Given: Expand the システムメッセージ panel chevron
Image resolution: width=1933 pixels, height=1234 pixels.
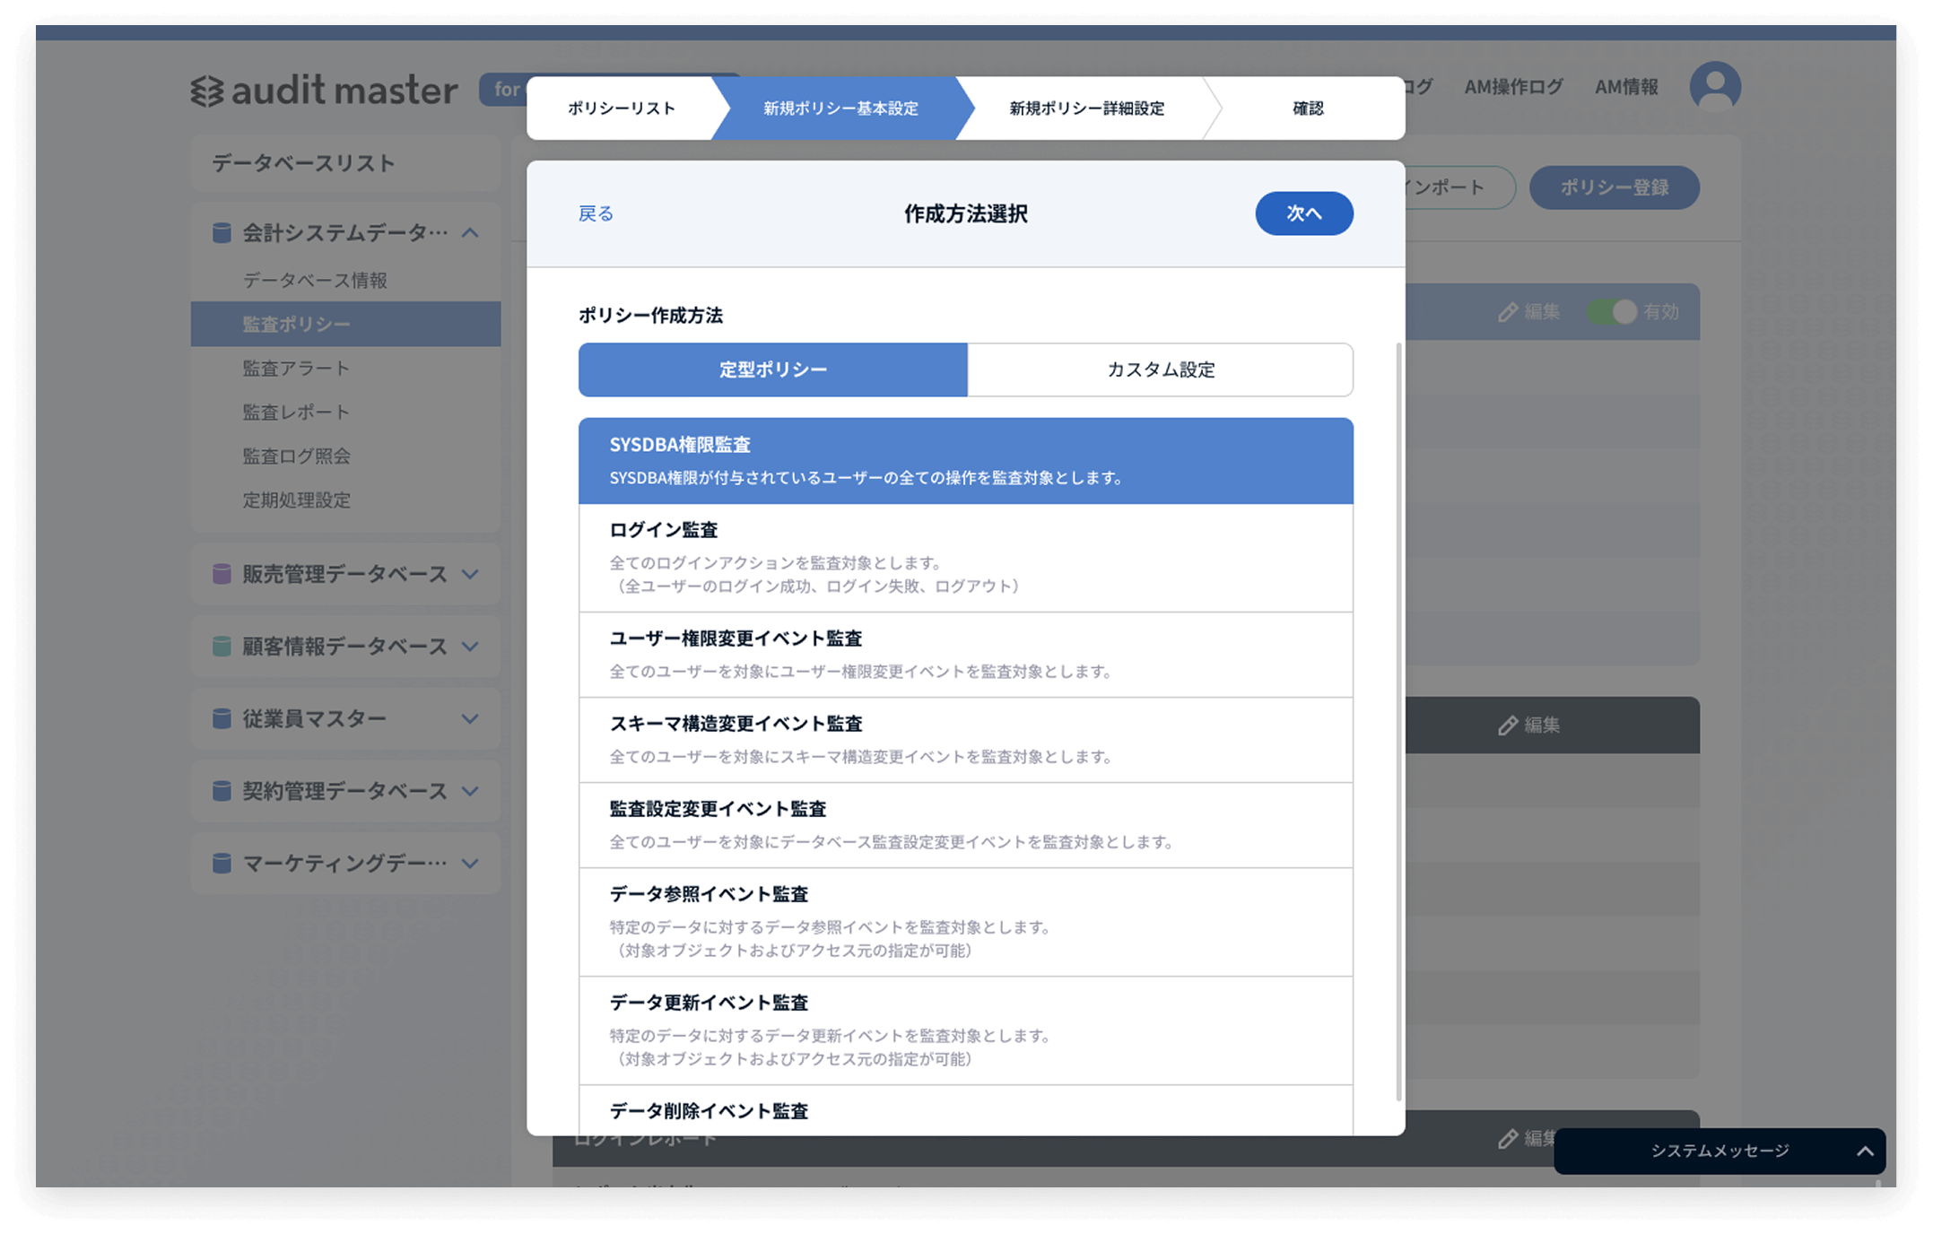Looking at the screenshot, I should (1865, 1151).
